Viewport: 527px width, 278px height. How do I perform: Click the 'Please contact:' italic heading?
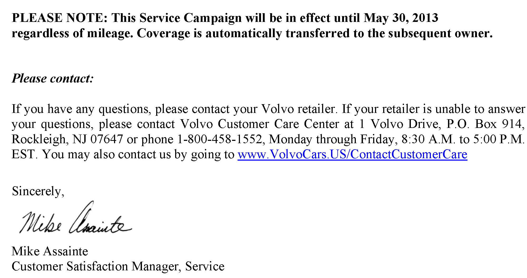coord(53,78)
